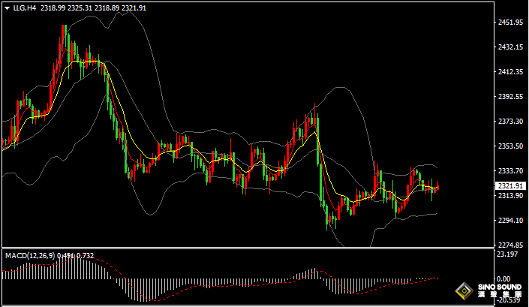The image size is (529, 307).
Task: Click the 2373.30 price axis label
Action: coord(509,122)
